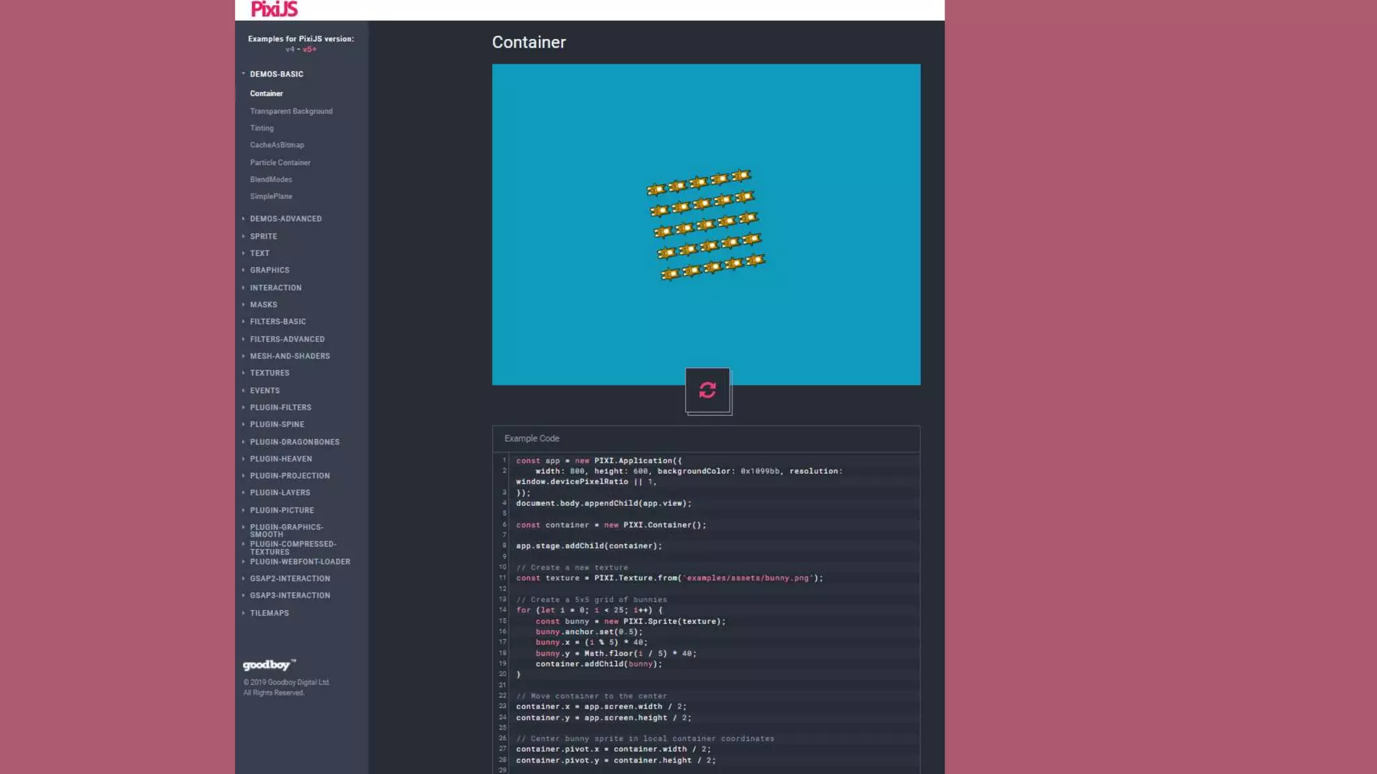Click the PixiJS logo

click(274, 9)
